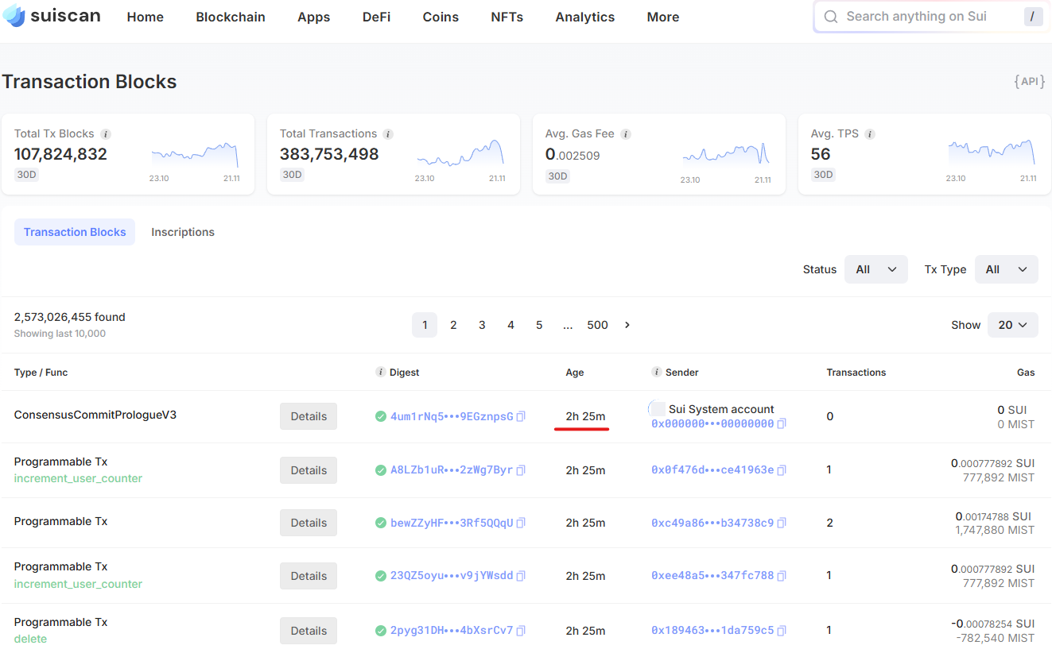The height and width of the screenshot is (653, 1052).
Task: Open sender 0x000000•••00000000 address
Action: [x=712, y=424]
